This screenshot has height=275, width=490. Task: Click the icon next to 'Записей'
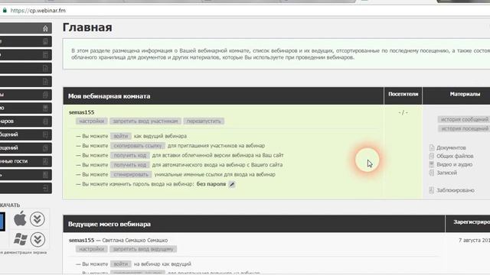pos(432,173)
